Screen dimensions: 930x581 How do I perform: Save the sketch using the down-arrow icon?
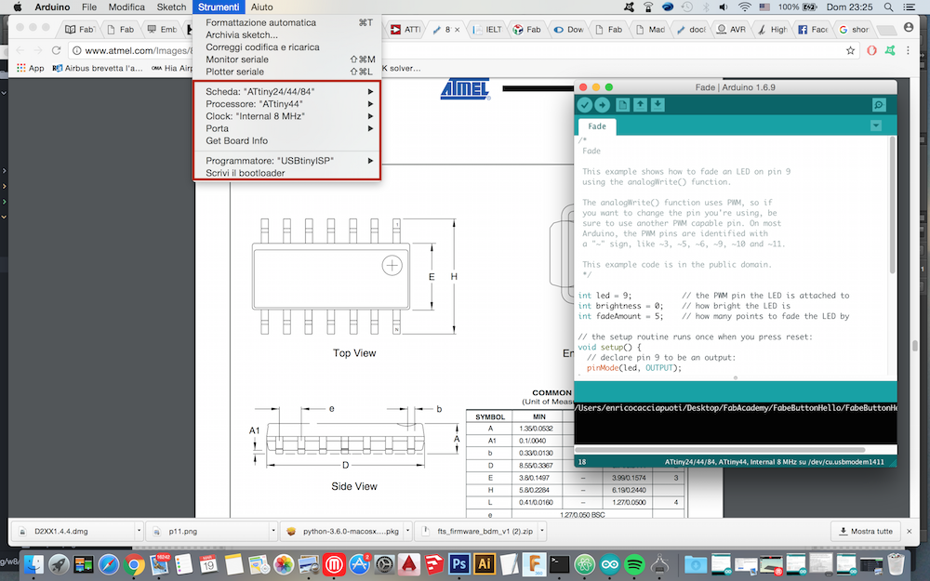[x=658, y=105]
